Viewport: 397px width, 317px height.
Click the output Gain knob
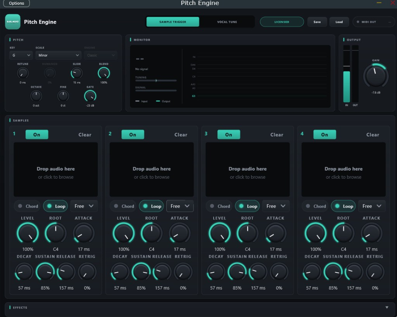[x=376, y=76]
